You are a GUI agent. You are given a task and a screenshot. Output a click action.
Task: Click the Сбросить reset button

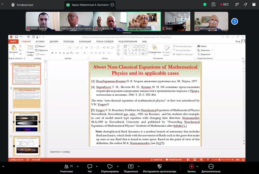pos(41,50)
